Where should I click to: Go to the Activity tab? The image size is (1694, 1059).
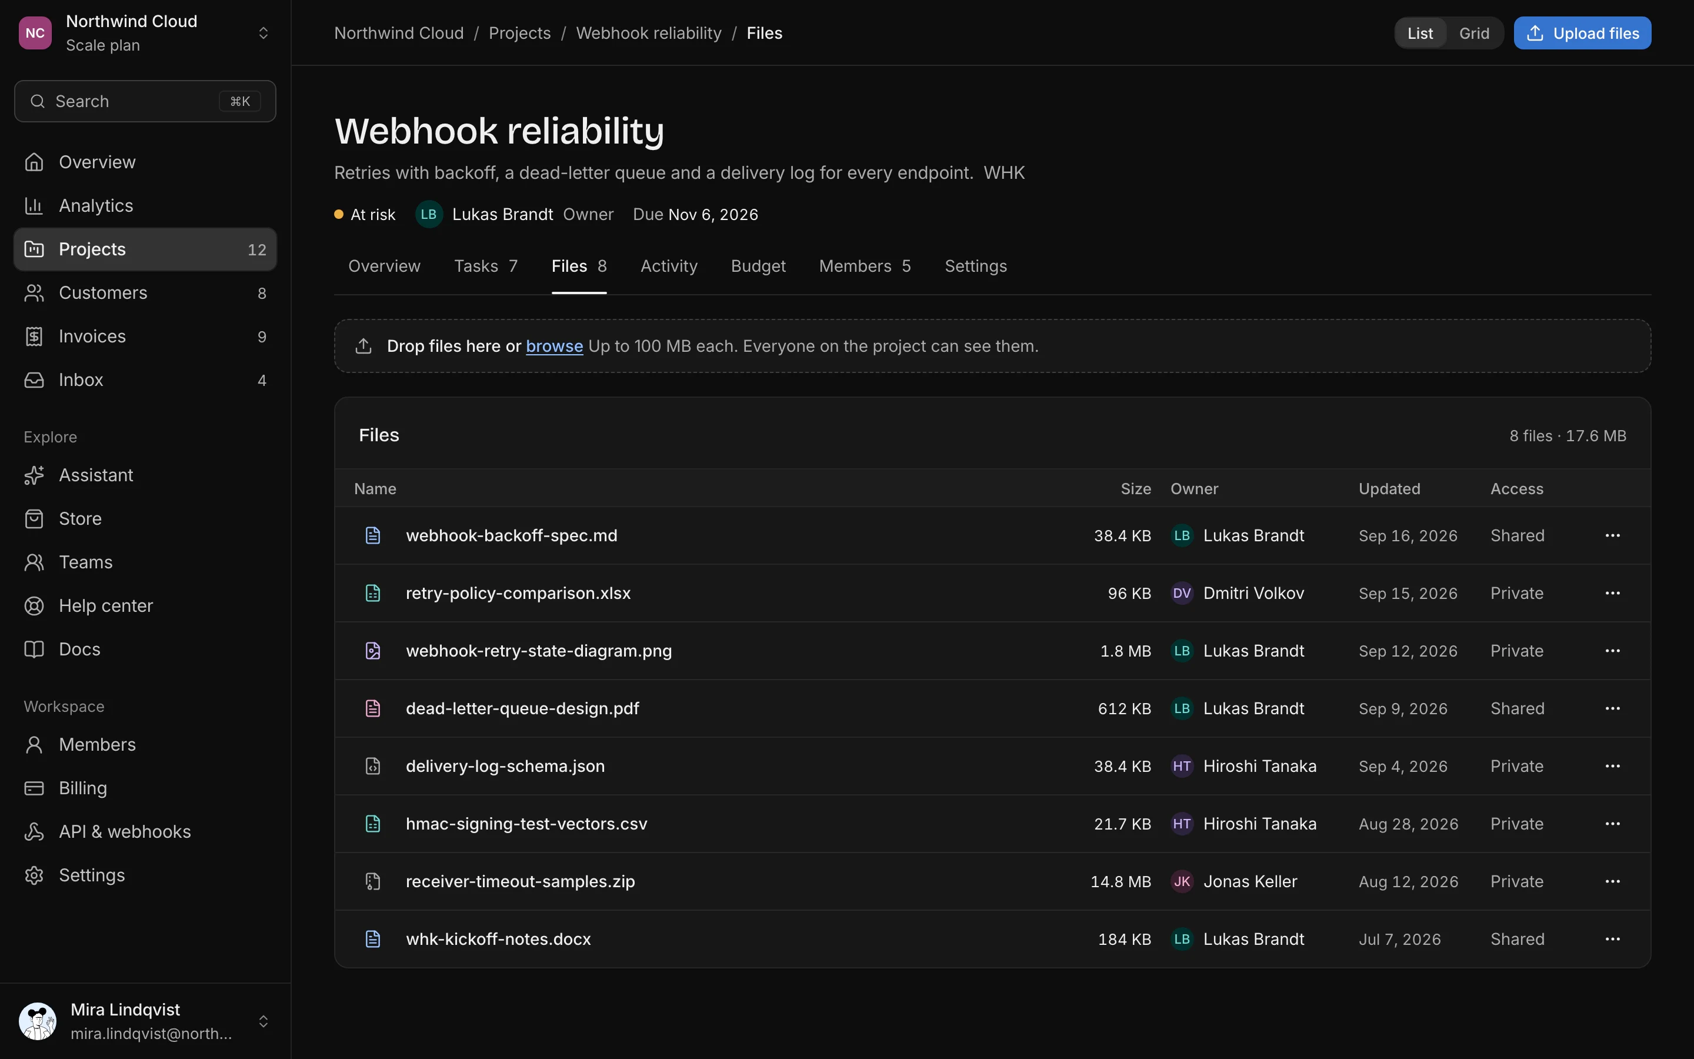[x=669, y=266]
